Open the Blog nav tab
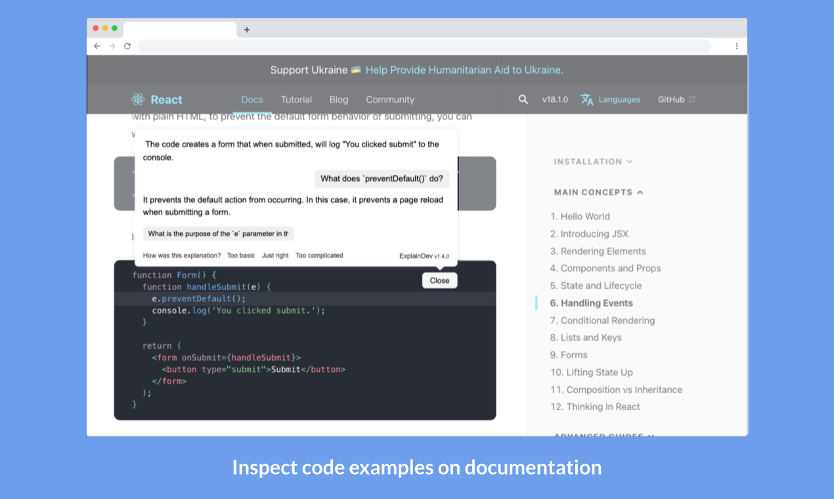The width and height of the screenshot is (834, 499). coord(339,99)
